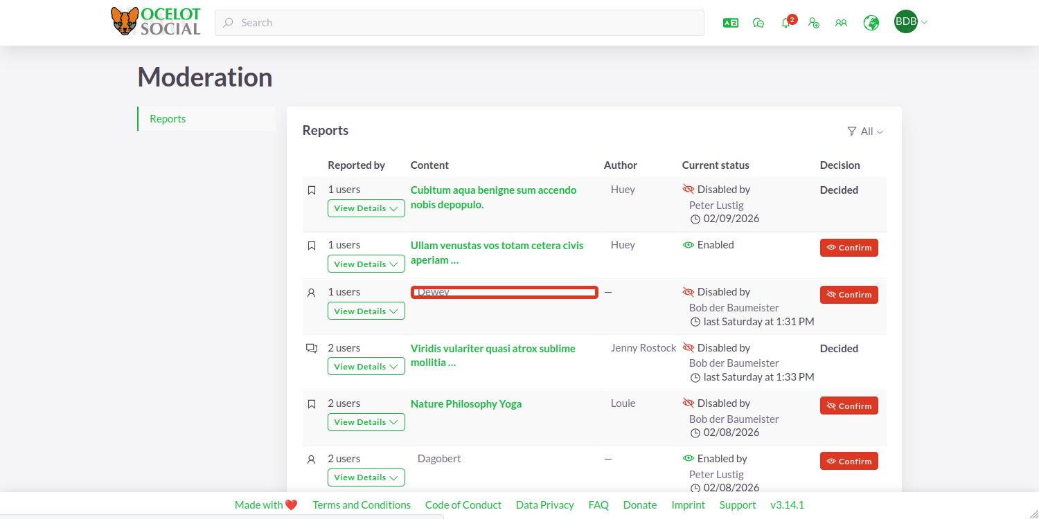
Task: Open the language switcher icon
Action: [730, 23]
